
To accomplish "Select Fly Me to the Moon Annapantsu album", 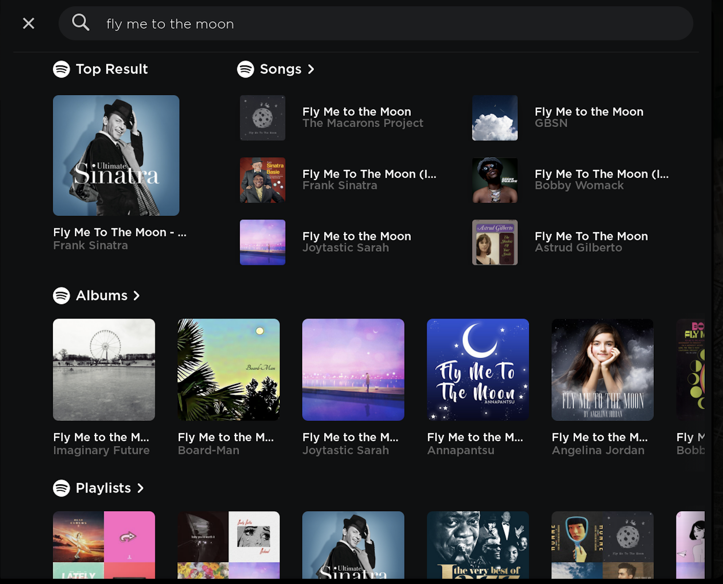I will [477, 370].
